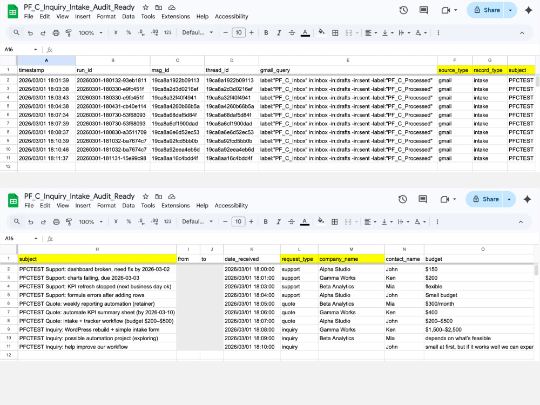Open the Insert menu in bottom window

pos(83,206)
